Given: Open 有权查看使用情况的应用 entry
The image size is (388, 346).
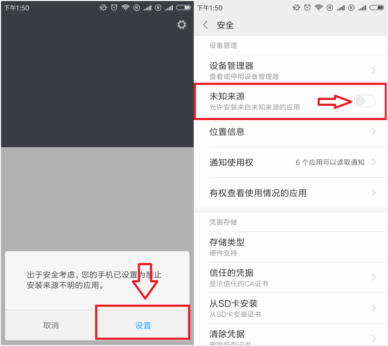Looking at the screenshot, I should 290,193.
